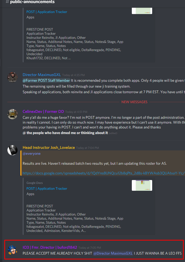Open Director MaximusGXL's avatar profile
The height and width of the screenshot is (262, 185).
[x=12, y=77]
